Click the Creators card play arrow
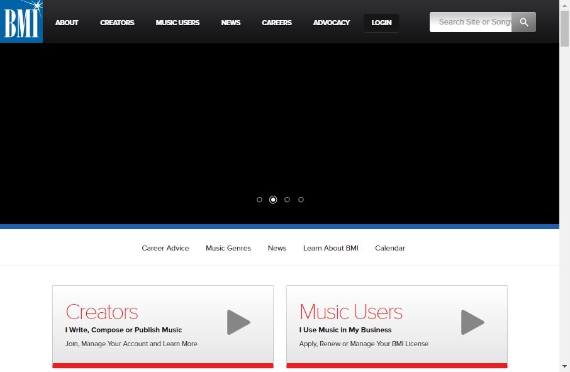The image size is (570, 372). pos(238,322)
